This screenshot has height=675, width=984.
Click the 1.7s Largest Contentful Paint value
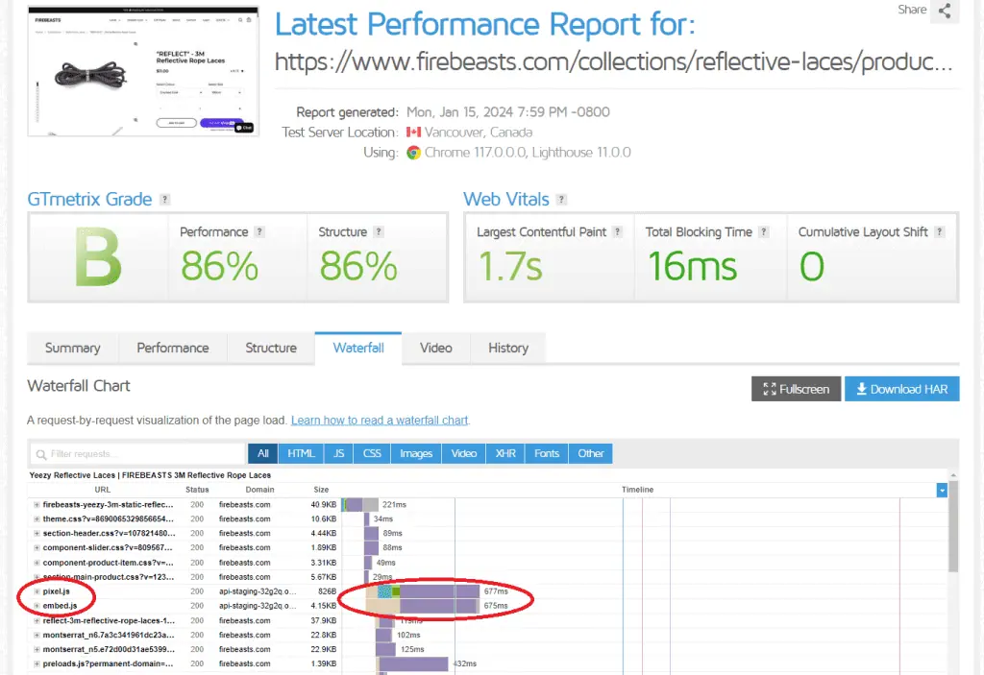point(510,267)
